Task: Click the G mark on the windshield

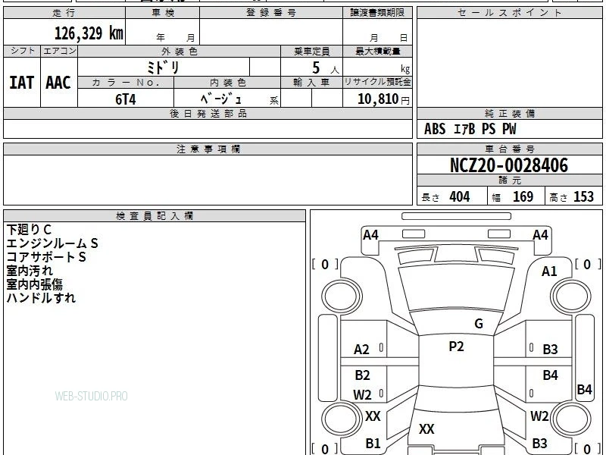Action: pyautogui.click(x=479, y=324)
